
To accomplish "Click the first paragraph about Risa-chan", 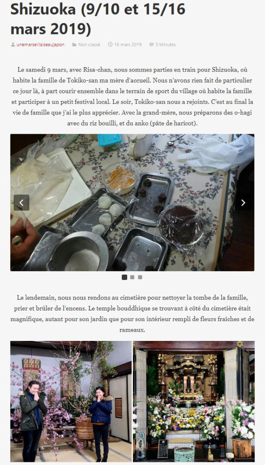I will (x=132, y=96).
